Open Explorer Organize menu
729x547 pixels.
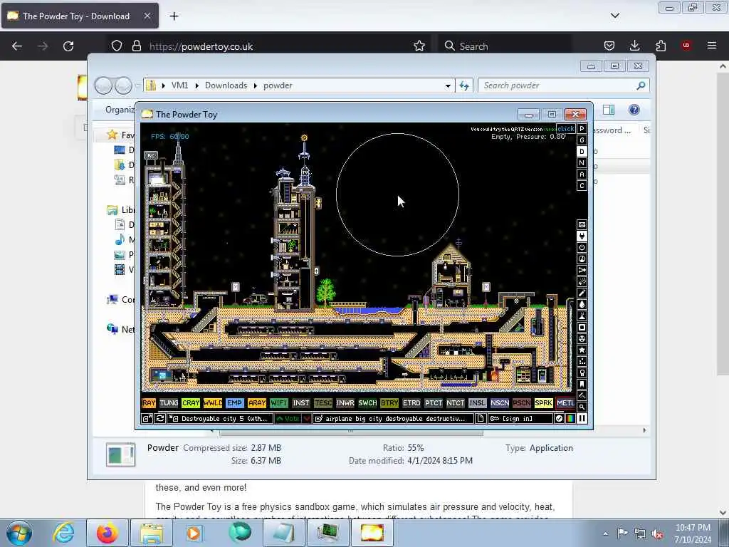(120, 110)
